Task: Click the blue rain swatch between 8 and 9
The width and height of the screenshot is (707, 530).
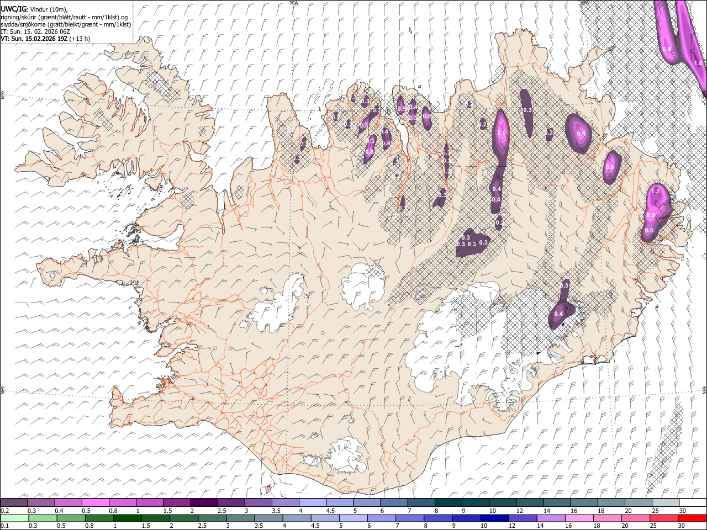Action: [439, 518]
